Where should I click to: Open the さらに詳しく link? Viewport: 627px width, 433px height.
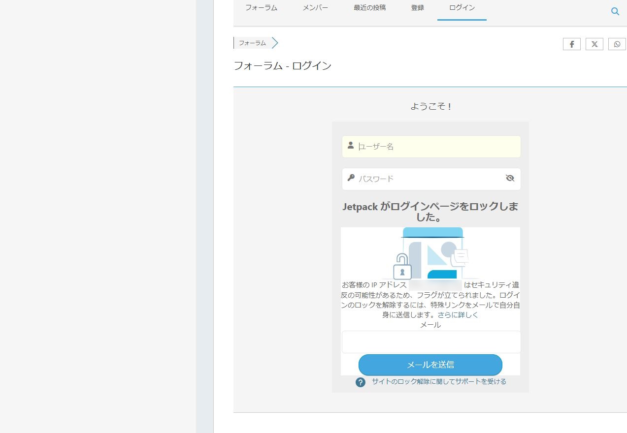point(458,315)
